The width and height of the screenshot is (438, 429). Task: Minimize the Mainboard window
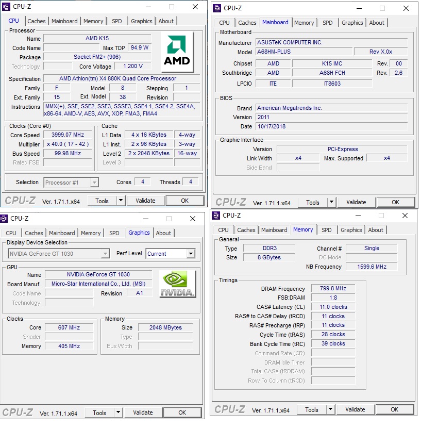point(359,8)
